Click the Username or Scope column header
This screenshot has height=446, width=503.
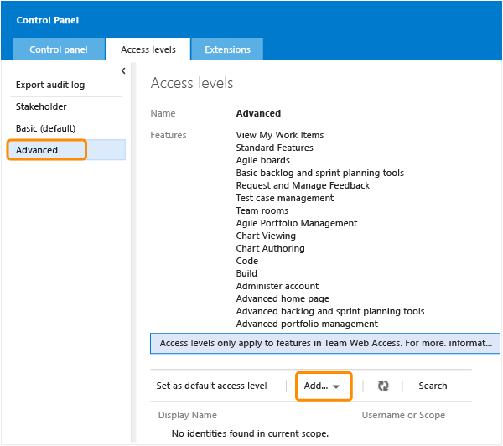[x=403, y=415]
